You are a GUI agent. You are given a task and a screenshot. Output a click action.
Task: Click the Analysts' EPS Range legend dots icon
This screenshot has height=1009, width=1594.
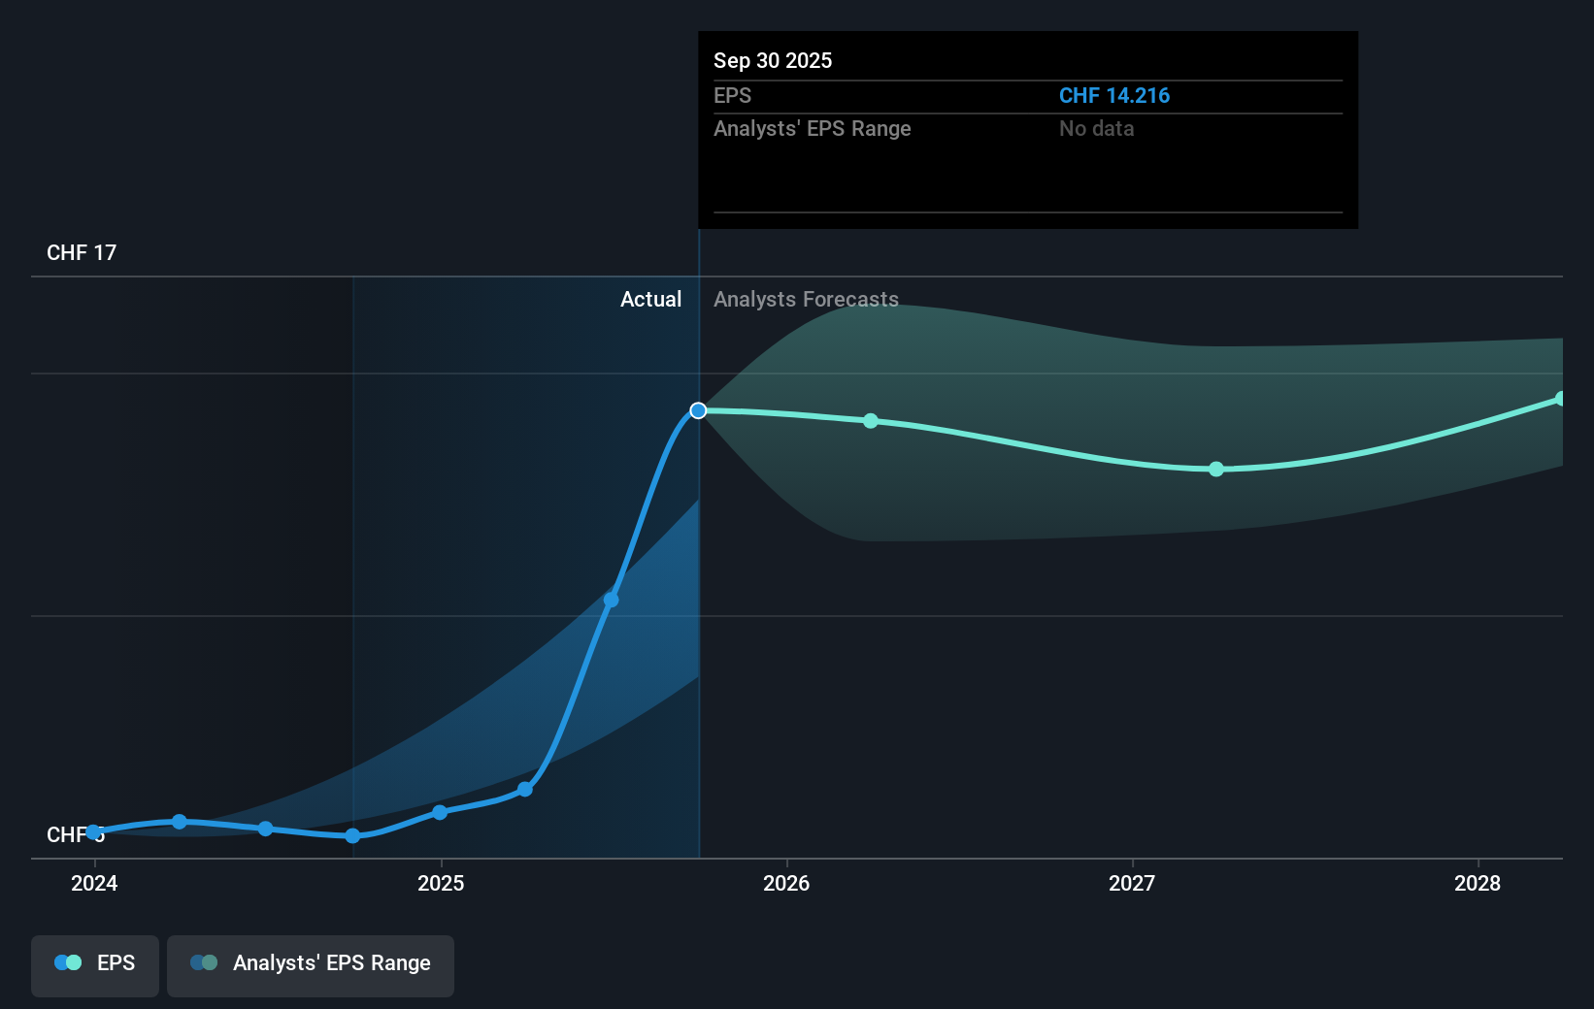[204, 962]
